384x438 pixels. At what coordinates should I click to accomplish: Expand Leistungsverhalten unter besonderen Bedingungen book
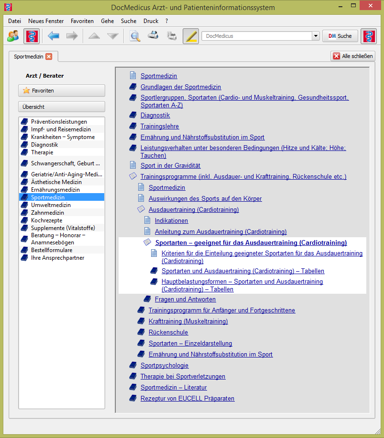(133, 148)
